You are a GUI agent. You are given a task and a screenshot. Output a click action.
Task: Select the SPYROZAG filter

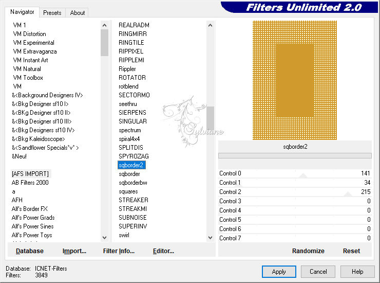[134, 156]
